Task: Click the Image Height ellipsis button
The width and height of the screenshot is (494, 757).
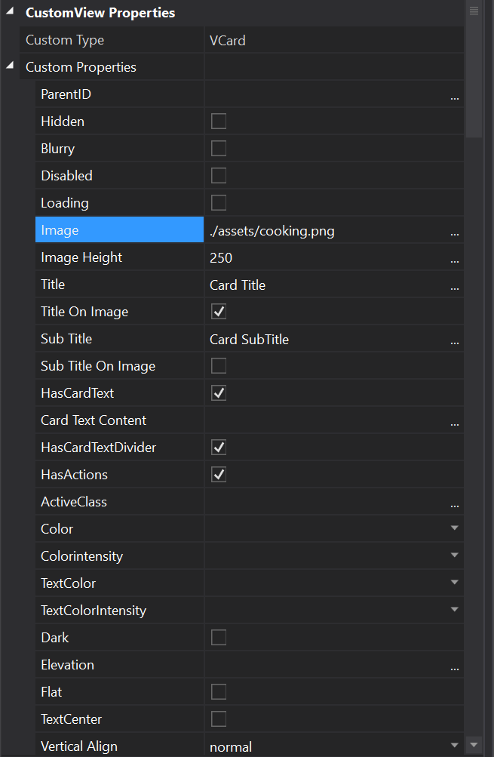Action: pyautogui.click(x=454, y=259)
